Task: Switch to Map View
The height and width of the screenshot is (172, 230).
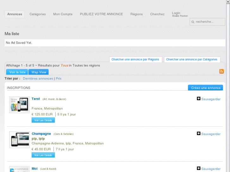Action: 39,72
